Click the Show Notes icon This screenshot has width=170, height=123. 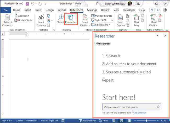(48, 25)
